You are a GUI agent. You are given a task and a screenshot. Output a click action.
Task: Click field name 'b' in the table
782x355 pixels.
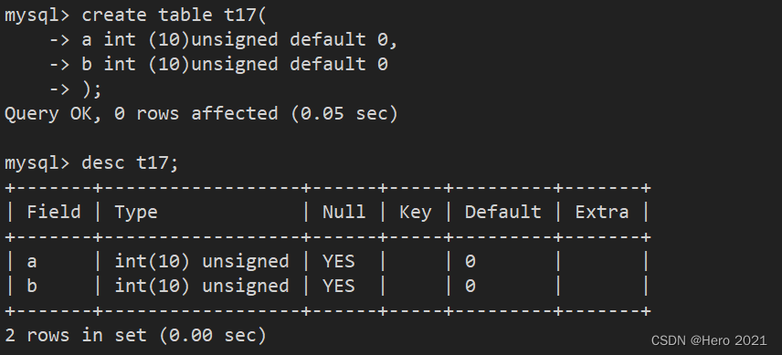click(x=32, y=286)
